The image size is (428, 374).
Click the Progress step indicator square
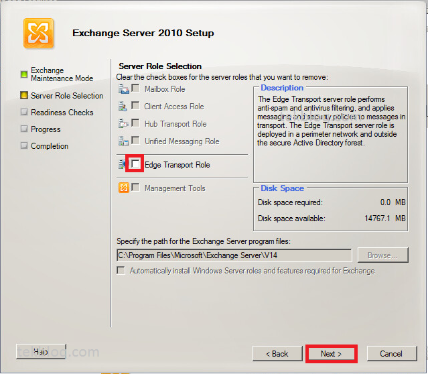(24, 129)
